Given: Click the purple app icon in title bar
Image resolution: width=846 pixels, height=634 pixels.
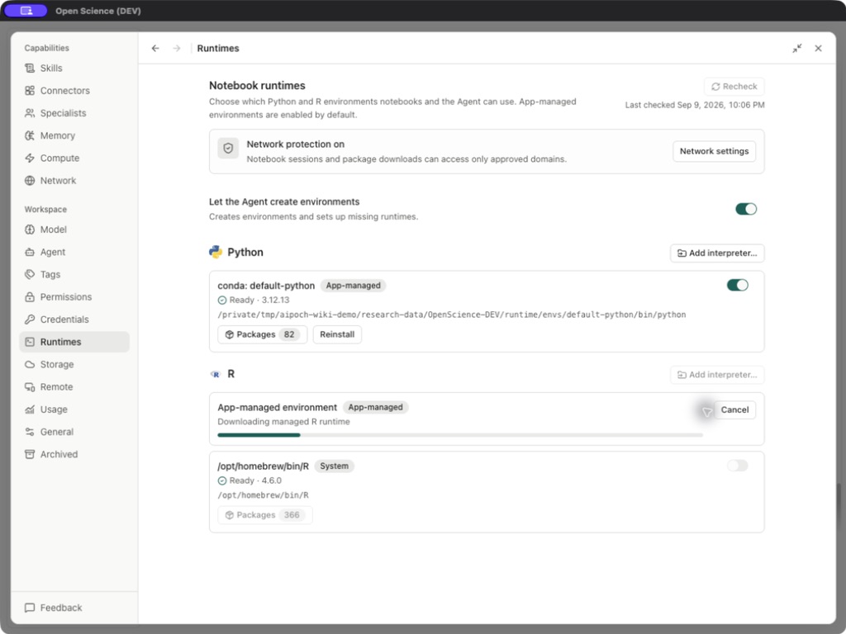Looking at the screenshot, I should 26,11.
